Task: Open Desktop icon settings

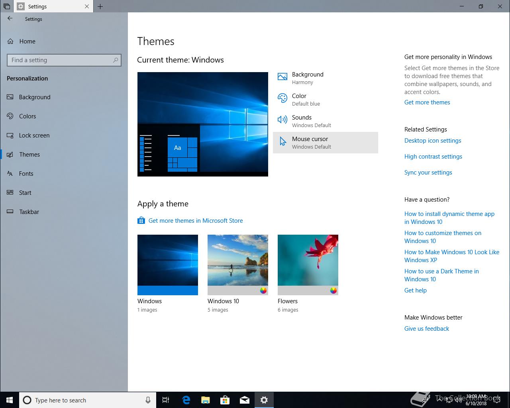Action: click(x=433, y=141)
